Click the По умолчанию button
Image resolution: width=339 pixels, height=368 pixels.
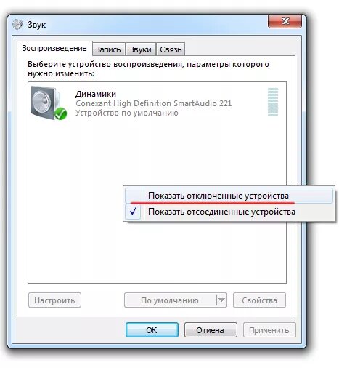(x=170, y=300)
